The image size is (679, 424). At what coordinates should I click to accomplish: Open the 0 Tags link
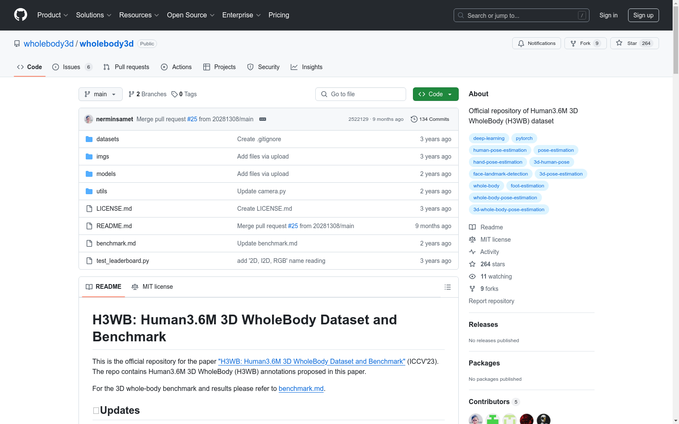pyautogui.click(x=184, y=94)
